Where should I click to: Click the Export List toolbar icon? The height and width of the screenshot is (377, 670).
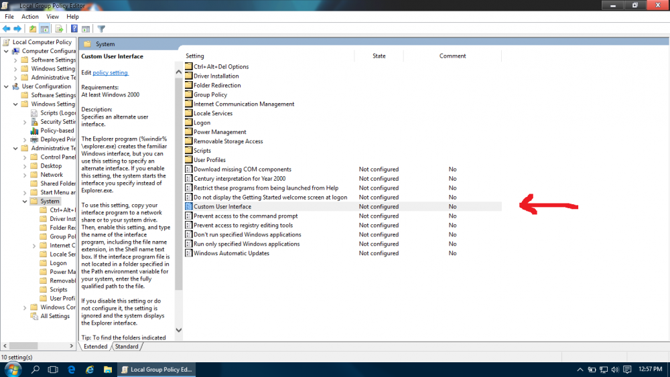[59, 29]
